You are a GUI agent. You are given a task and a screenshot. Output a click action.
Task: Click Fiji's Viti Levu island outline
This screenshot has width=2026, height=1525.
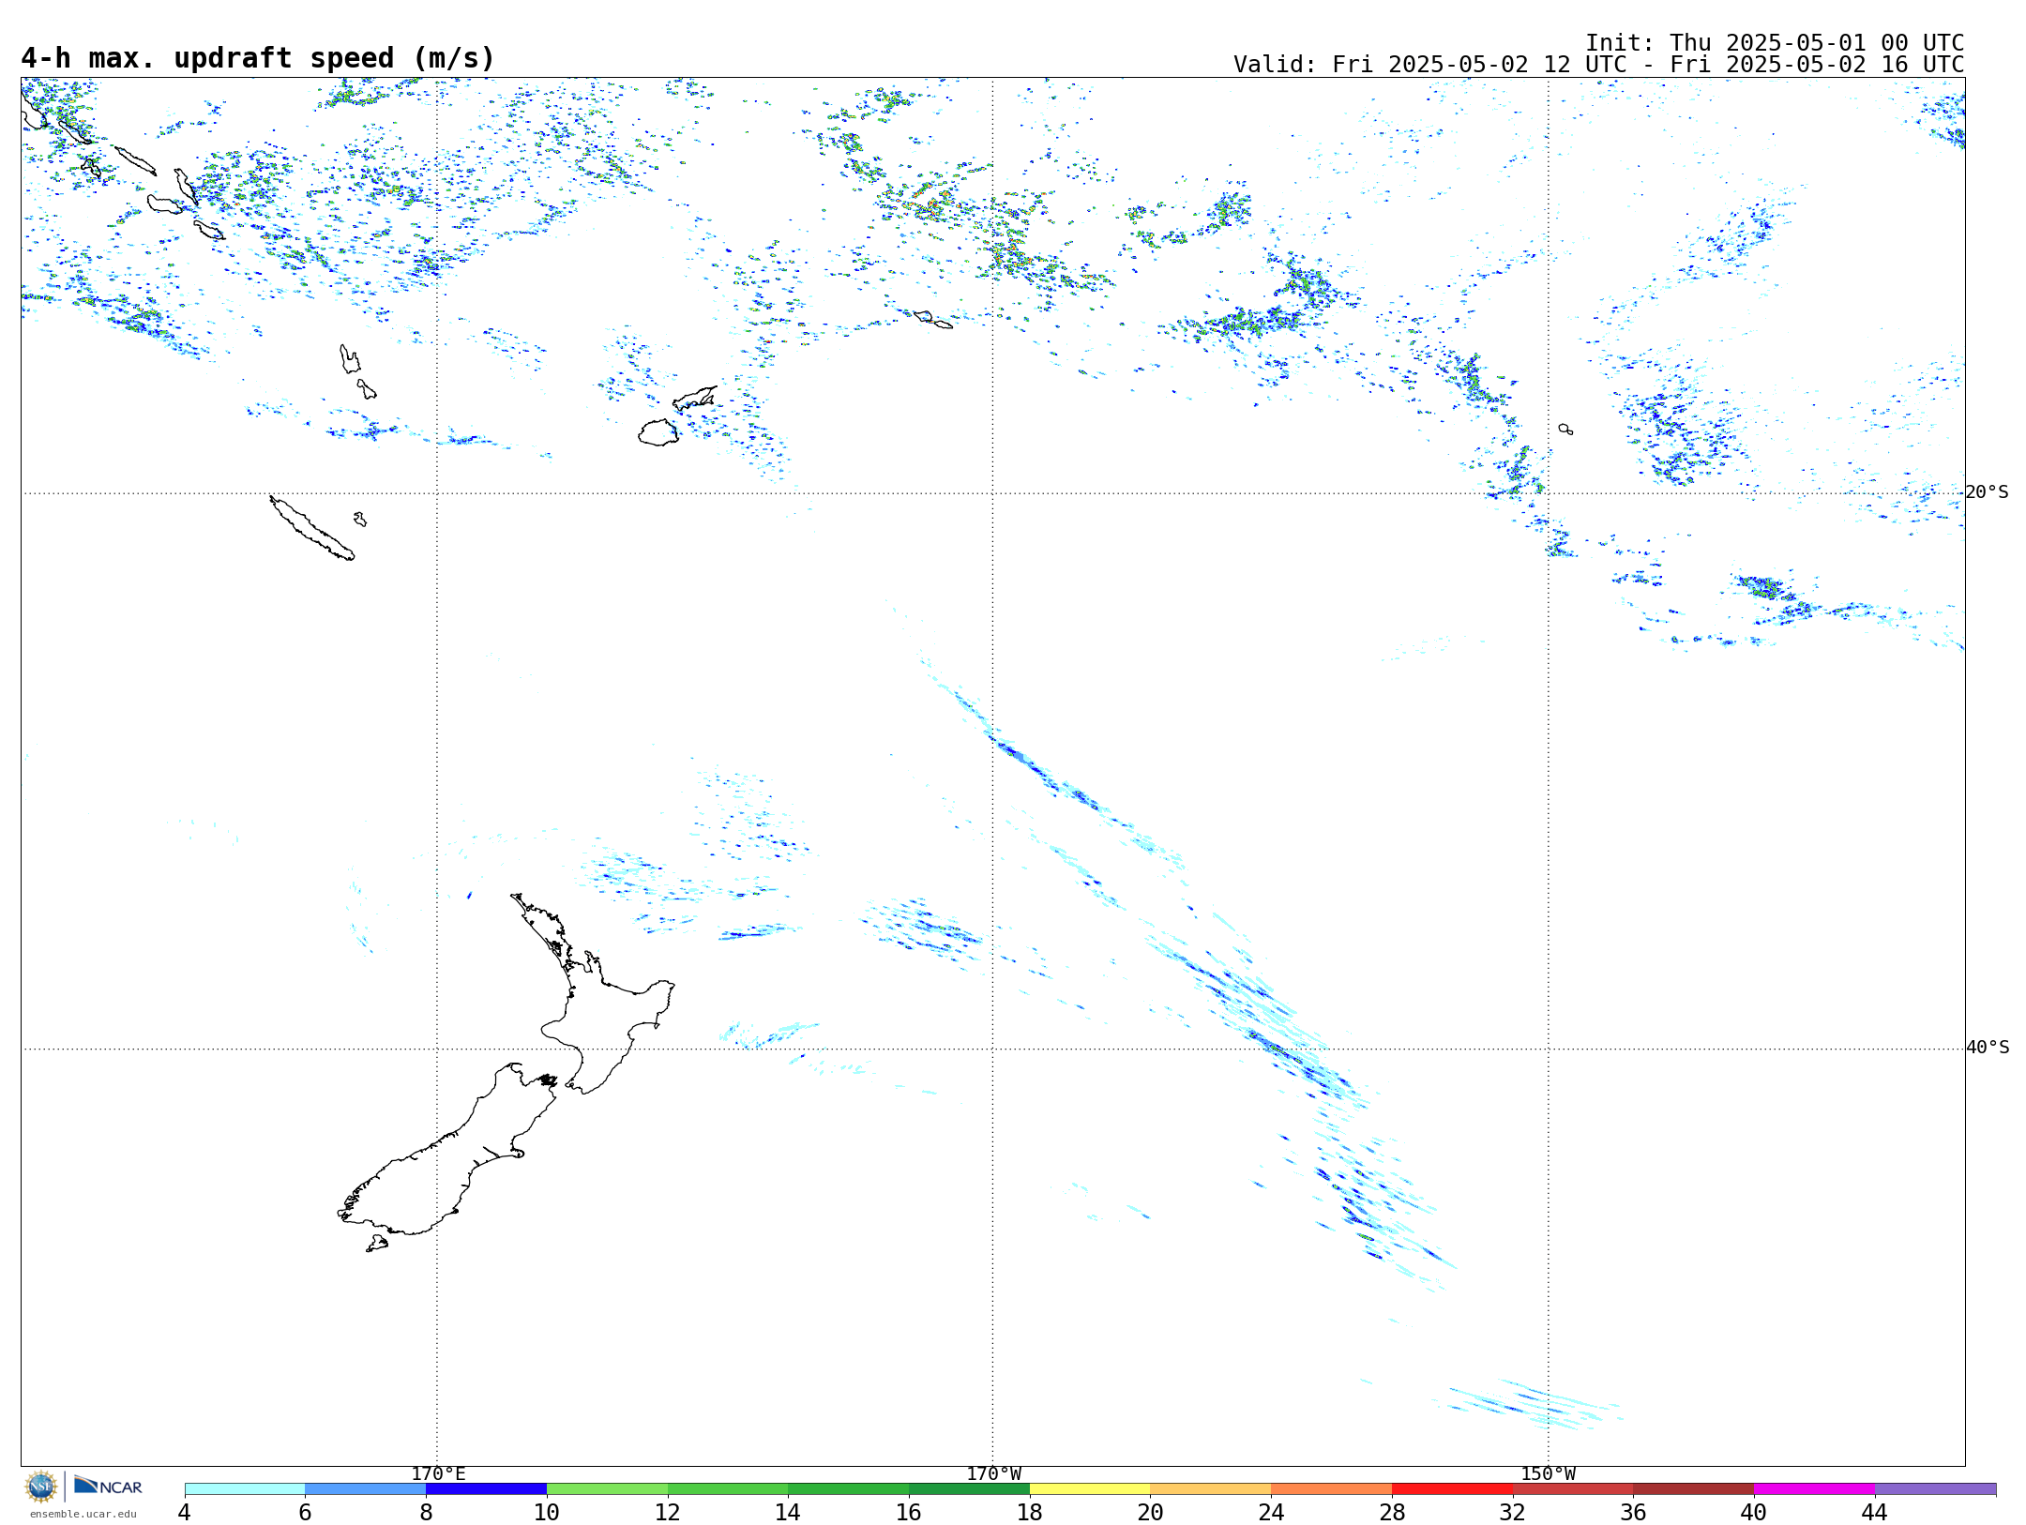[x=658, y=432]
